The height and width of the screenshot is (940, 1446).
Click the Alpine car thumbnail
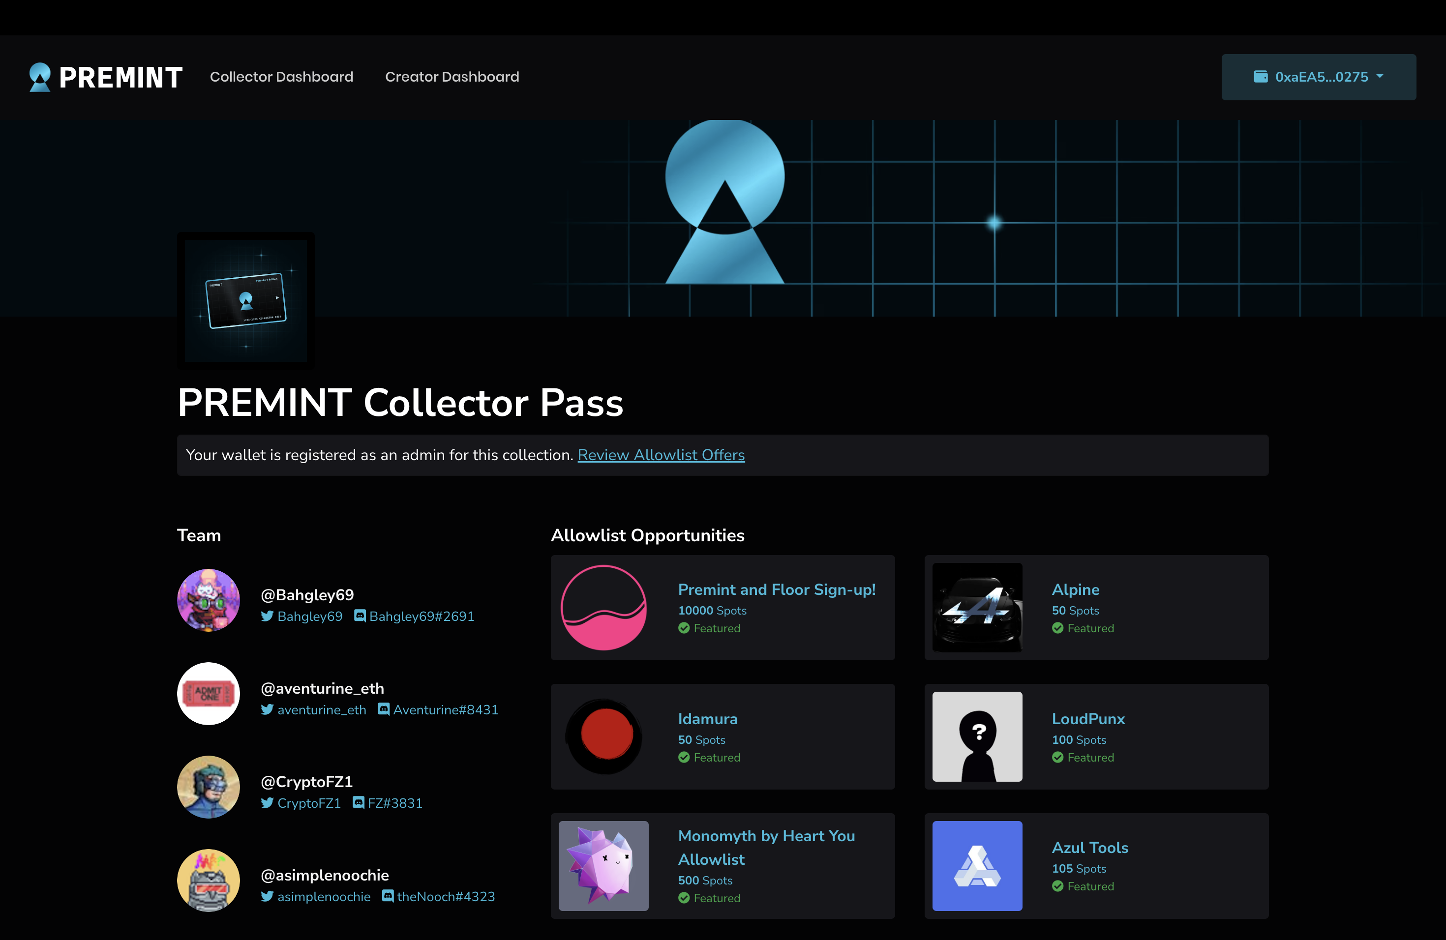977,608
